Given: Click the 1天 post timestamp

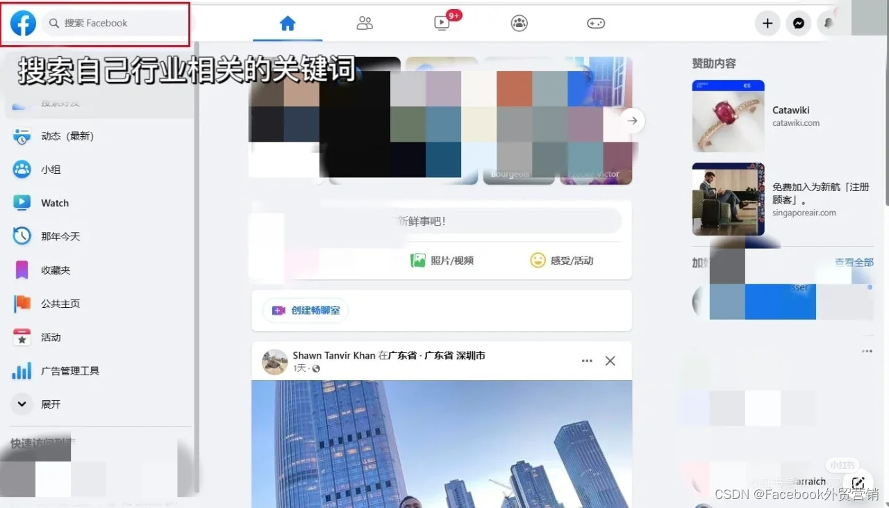Looking at the screenshot, I should pos(299,368).
